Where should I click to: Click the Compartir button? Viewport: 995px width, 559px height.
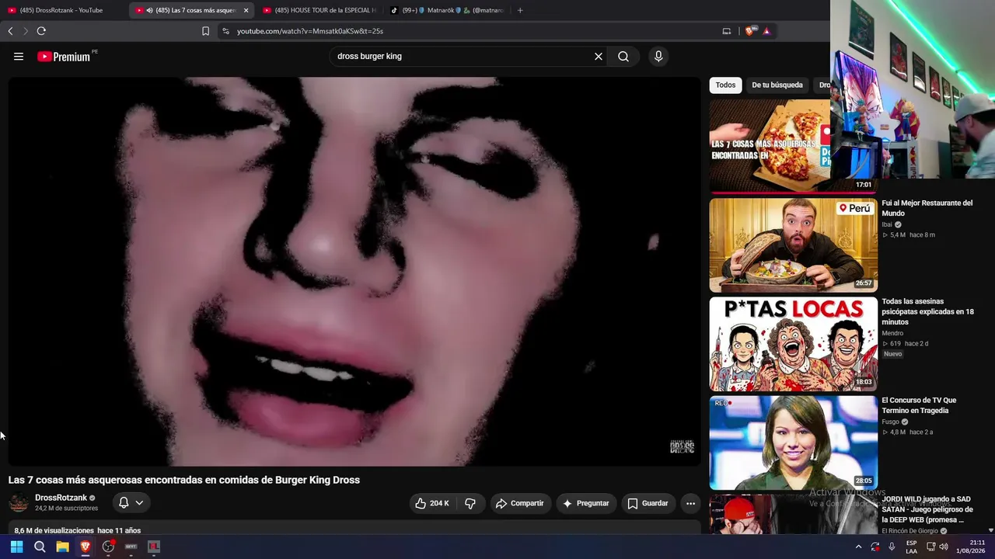(520, 503)
